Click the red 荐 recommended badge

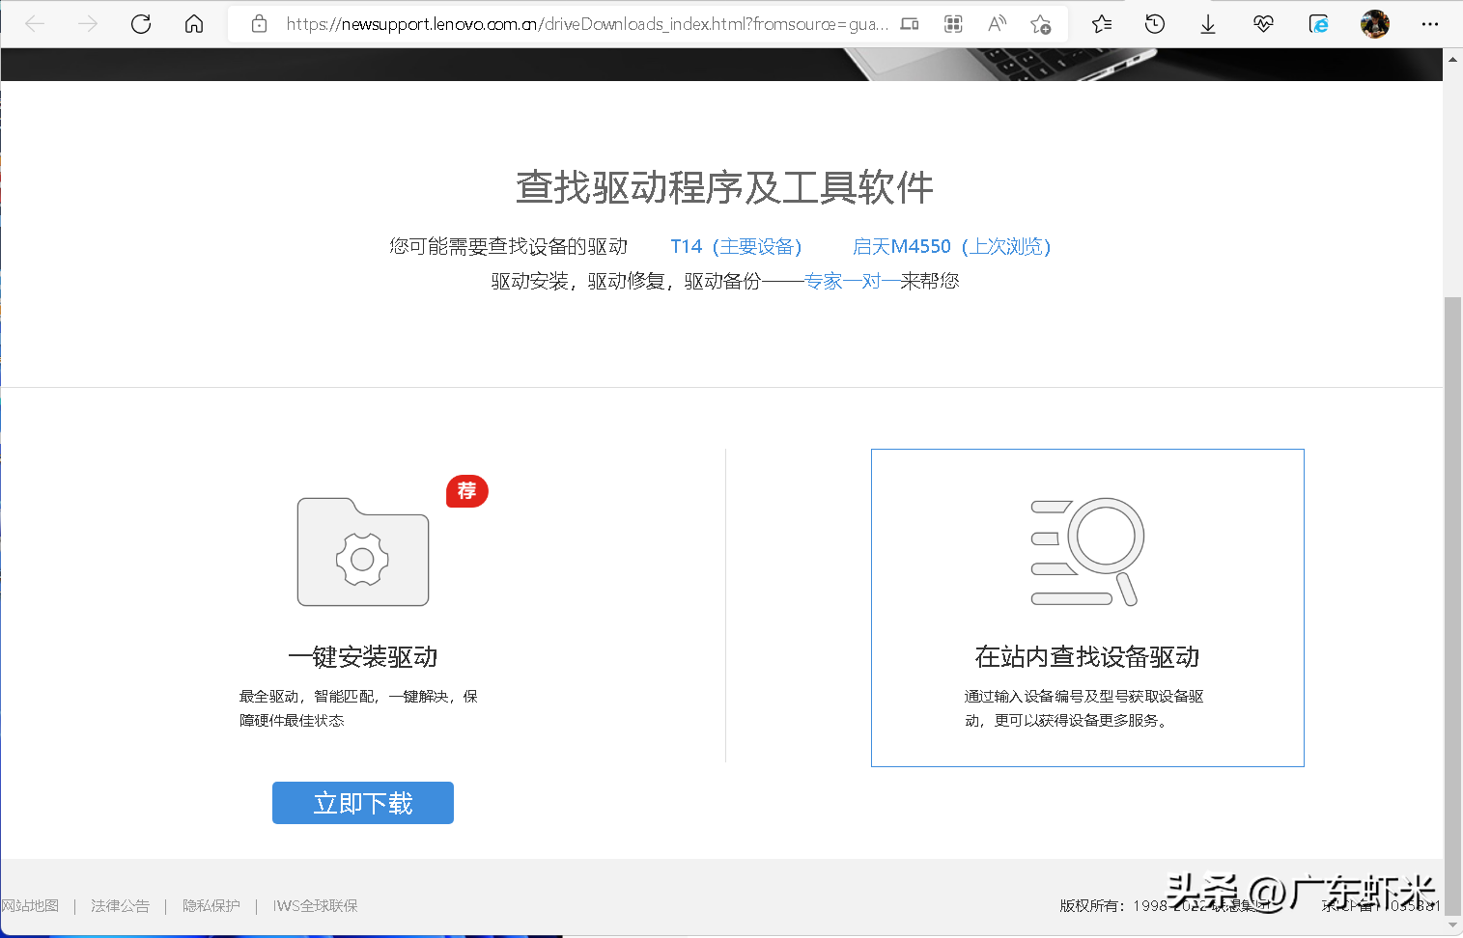tap(467, 491)
